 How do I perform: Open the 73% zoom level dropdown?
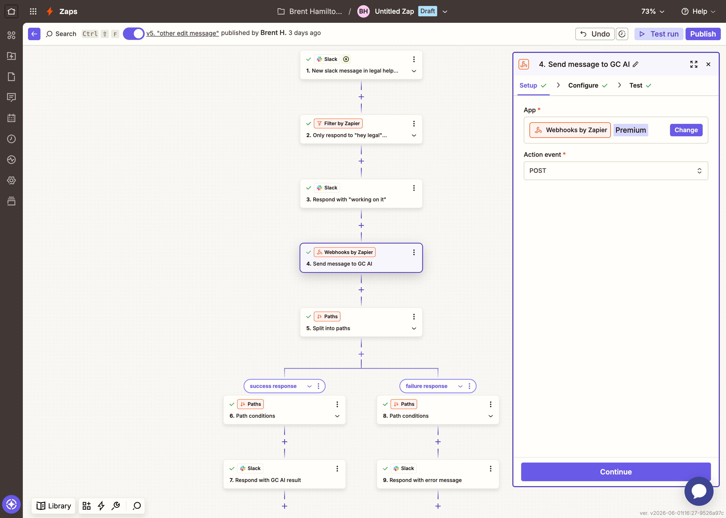[653, 11]
